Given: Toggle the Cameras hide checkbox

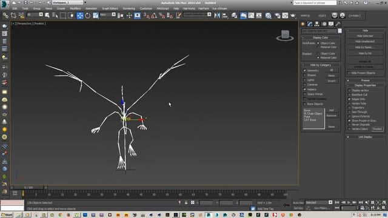Looking at the screenshot, I should [305, 85].
